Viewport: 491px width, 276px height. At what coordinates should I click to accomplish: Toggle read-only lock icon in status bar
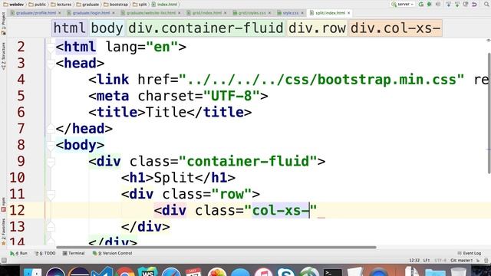pyautogui.click(x=478, y=261)
